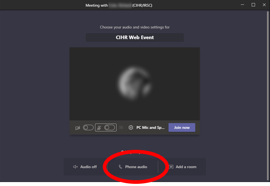The image size is (270, 186).
Task: Toggle the camera switch on
Action: (88, 128)
